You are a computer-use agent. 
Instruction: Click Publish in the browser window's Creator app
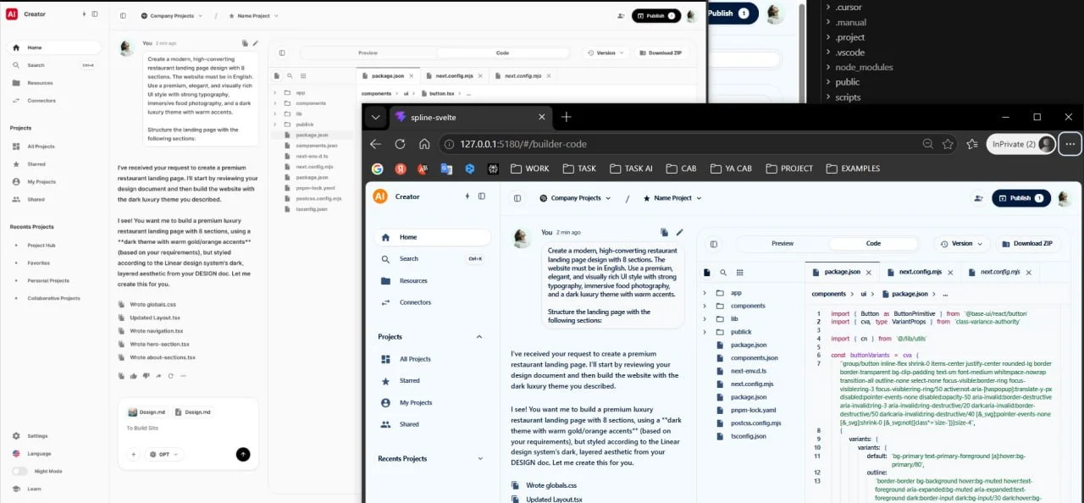pyautogui.click(x=1021, y=198)
